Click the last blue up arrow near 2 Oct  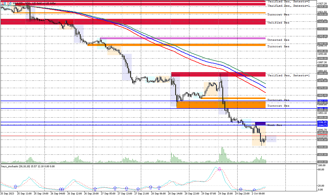254,190
